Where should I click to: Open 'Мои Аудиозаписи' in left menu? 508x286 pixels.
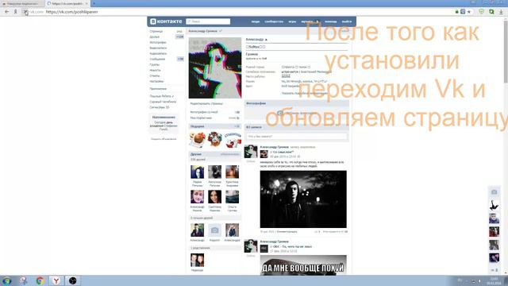point(158,53)
